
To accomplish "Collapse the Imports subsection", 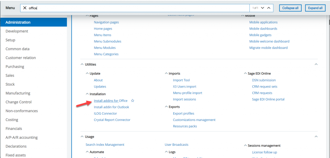I will pos(166,74).
